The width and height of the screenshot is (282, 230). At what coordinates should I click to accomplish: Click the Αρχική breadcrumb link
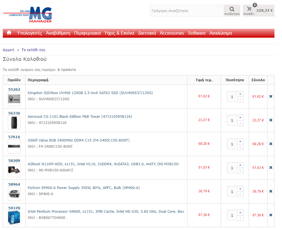click(9, 51)
